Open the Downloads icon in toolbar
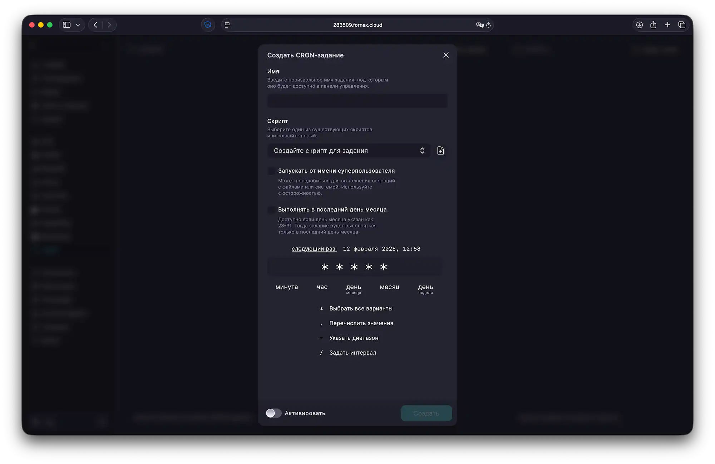 pyautogui.click(x=640, y=25)
